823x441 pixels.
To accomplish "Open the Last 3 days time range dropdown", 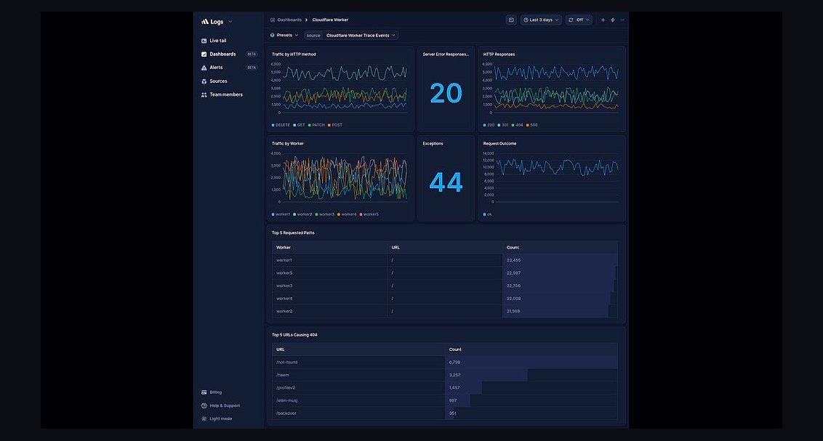I will [541, 20].
